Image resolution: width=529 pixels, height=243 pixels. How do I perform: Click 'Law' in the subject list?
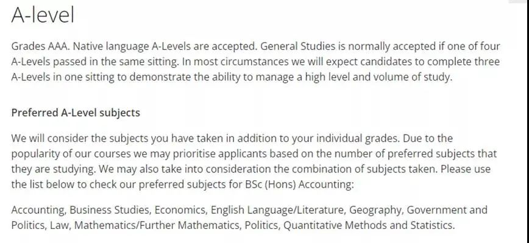[x=59, y=225]
